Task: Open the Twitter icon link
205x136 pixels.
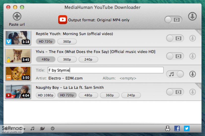Action: [187, 128]
